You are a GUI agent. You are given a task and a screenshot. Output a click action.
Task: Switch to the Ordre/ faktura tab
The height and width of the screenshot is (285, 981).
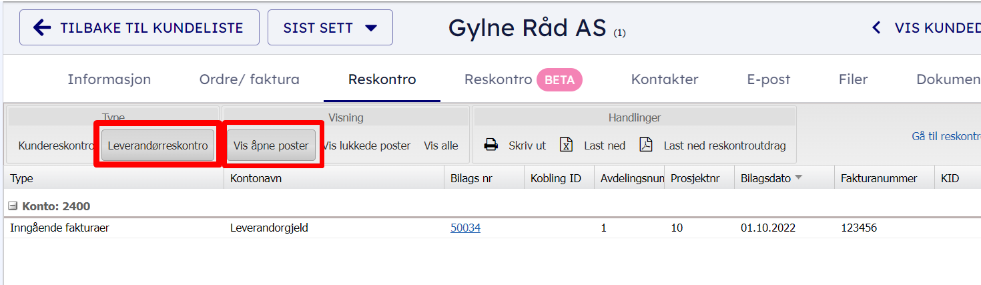pos(249,79)
